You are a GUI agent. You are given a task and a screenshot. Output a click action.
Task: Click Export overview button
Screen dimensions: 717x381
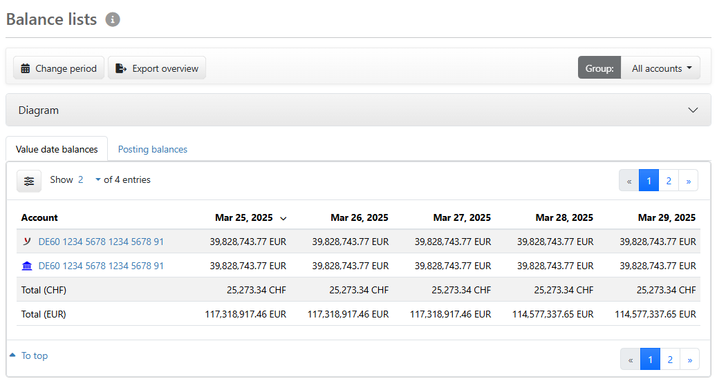pyautogui.click(x=157, y=68)
